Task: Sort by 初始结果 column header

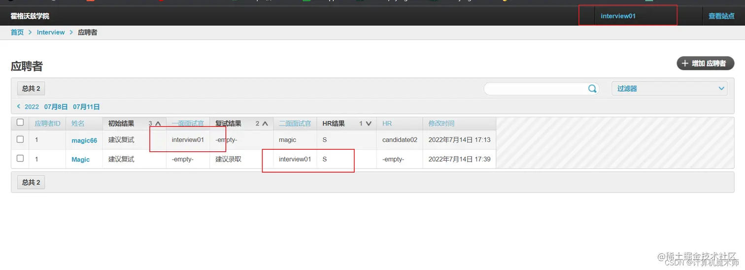Action: [121, 124]
